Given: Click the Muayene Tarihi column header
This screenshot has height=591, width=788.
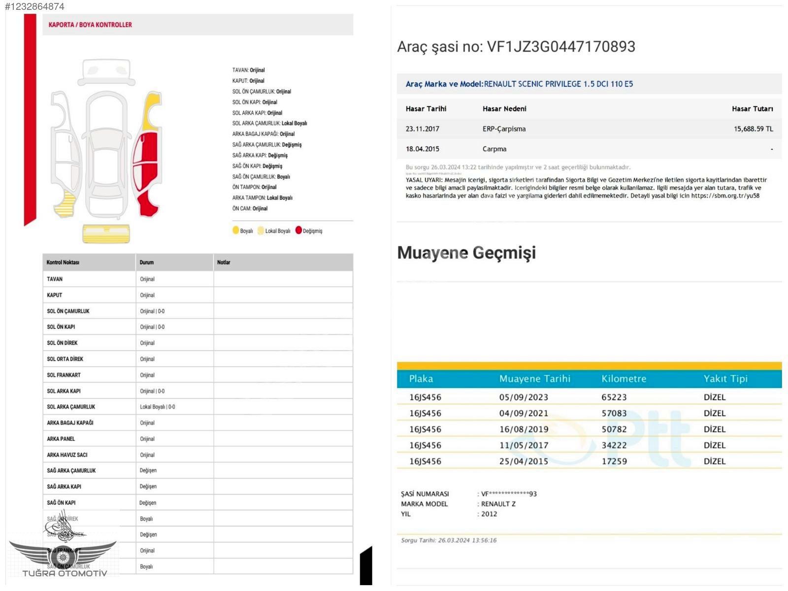Looking at the screenshot, I should 535,379.
